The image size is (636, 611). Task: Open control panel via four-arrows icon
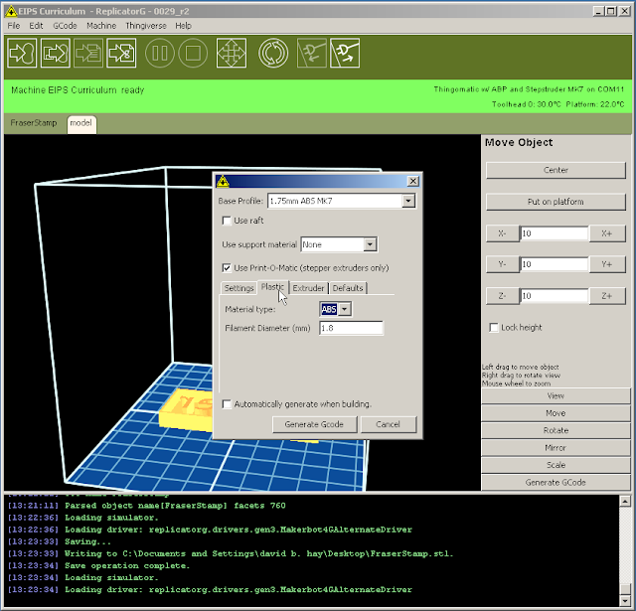pyautogui.click(x=231, y=53)
